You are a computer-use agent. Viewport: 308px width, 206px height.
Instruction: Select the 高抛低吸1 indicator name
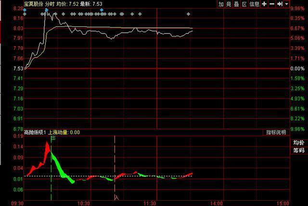click(34, 132)
